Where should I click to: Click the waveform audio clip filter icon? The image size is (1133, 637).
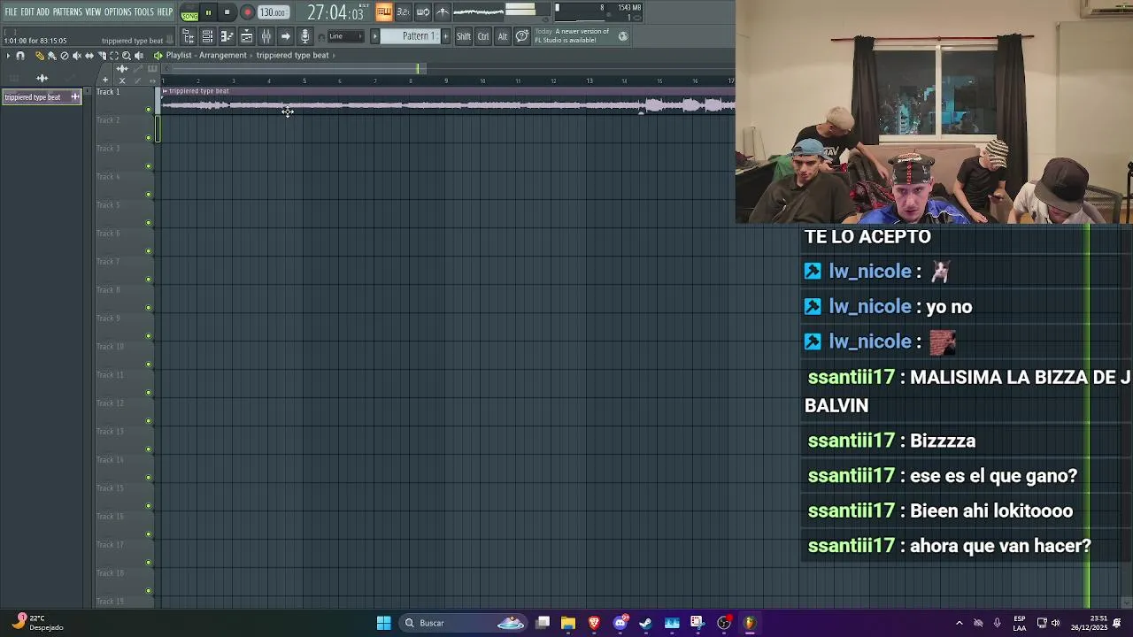tap(42, 78)
